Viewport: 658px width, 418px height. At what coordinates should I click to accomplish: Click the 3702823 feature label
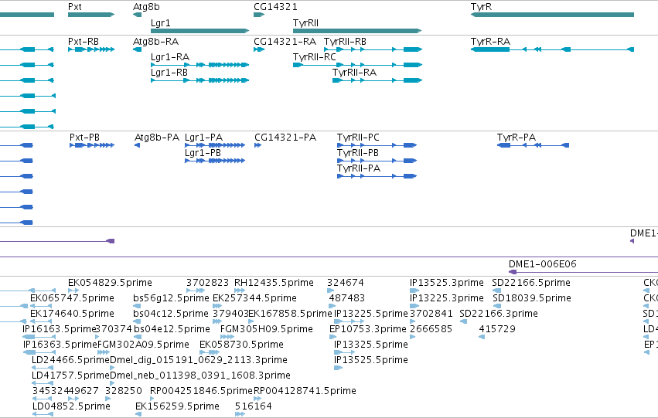coord(207,283)
